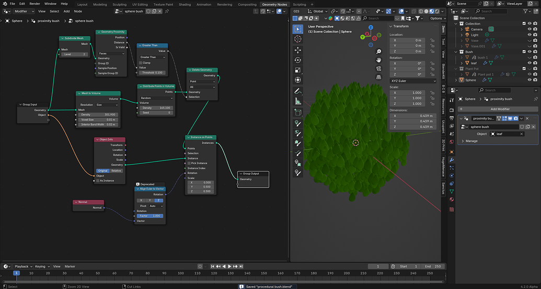Uncheck the Bush collection checkbox
Screen dimensions: 541x289
click(x=524, y=52)
